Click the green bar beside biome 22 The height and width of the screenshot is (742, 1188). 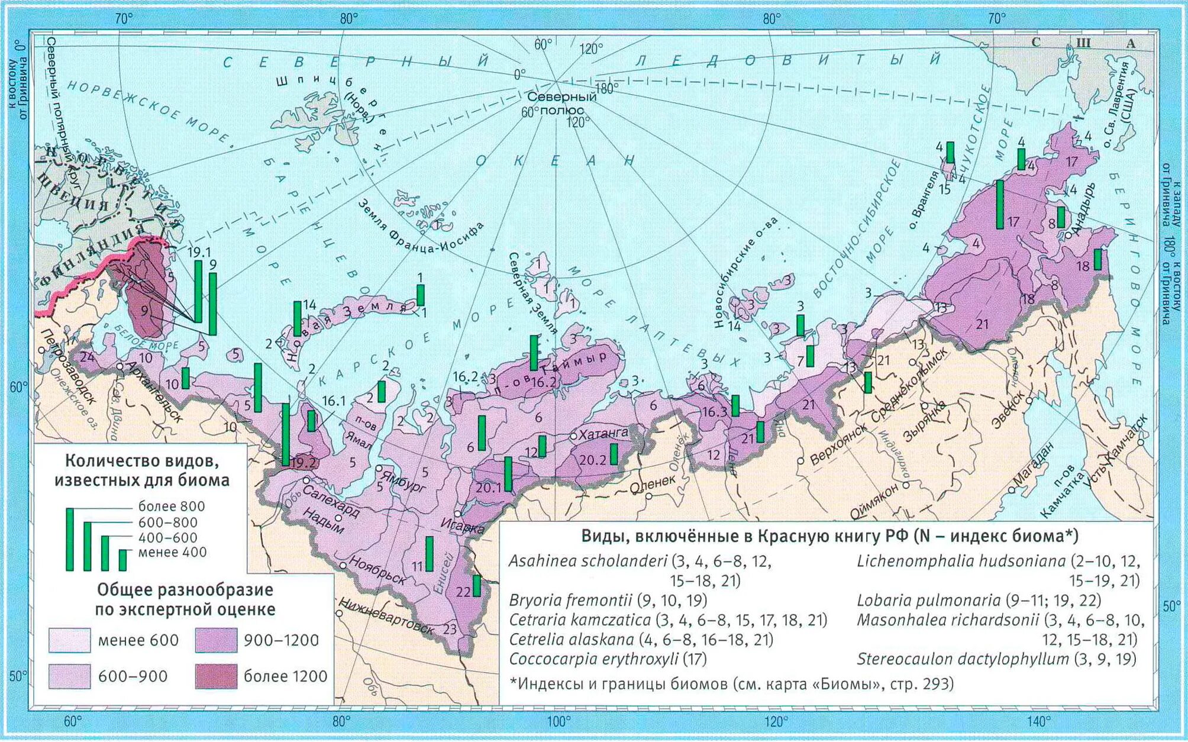(477, 585)
